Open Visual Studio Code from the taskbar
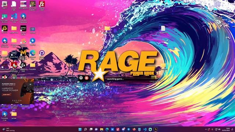The image size is (235, 132). click(145, 129)
